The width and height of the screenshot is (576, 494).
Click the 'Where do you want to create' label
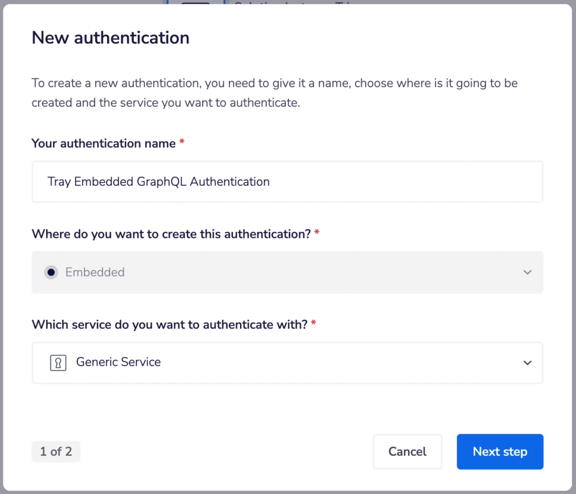pyautogui.click(x=171, y=234)
